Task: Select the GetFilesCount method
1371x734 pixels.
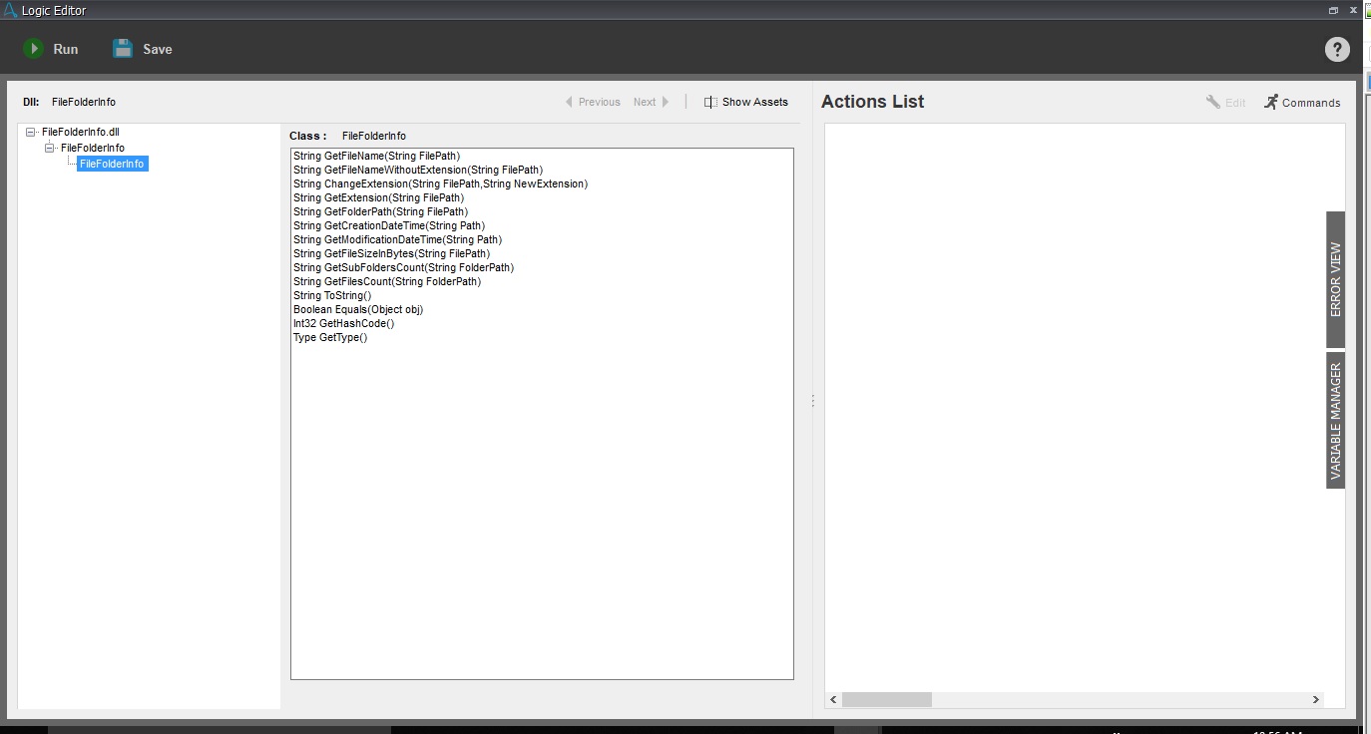Action: click(387, 281)
